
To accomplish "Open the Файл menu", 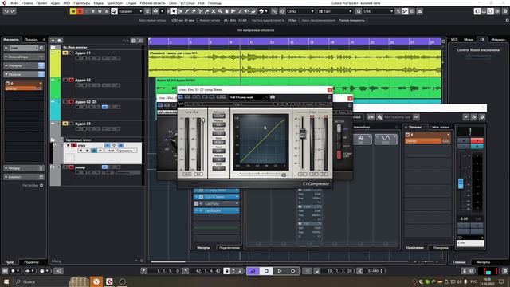I will click(14, 3).
